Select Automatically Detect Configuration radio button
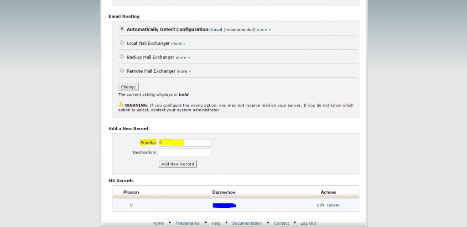Viewport: 467px width, 227px height. click(122, 29)
